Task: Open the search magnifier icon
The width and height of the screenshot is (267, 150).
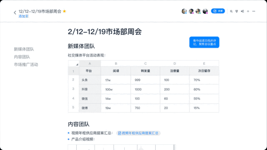Action: point(231,11)
